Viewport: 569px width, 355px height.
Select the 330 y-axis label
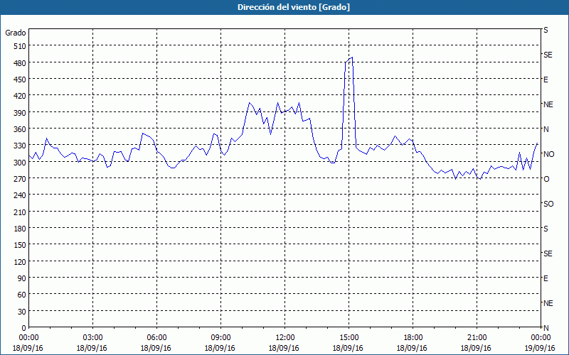click(21, 146)
